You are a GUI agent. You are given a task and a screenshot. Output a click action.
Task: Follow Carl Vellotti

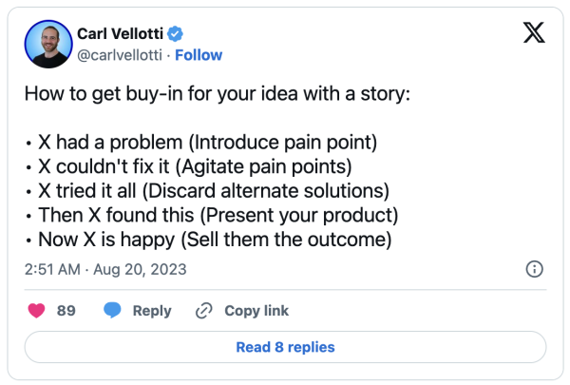199,55
